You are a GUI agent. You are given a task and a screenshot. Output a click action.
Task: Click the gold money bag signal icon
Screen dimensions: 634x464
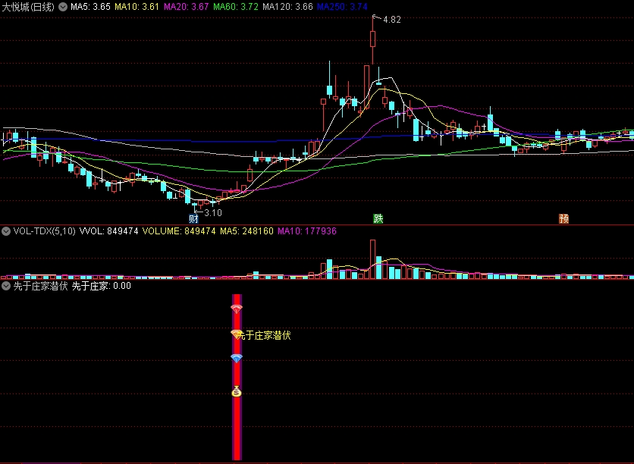[237, 391]
